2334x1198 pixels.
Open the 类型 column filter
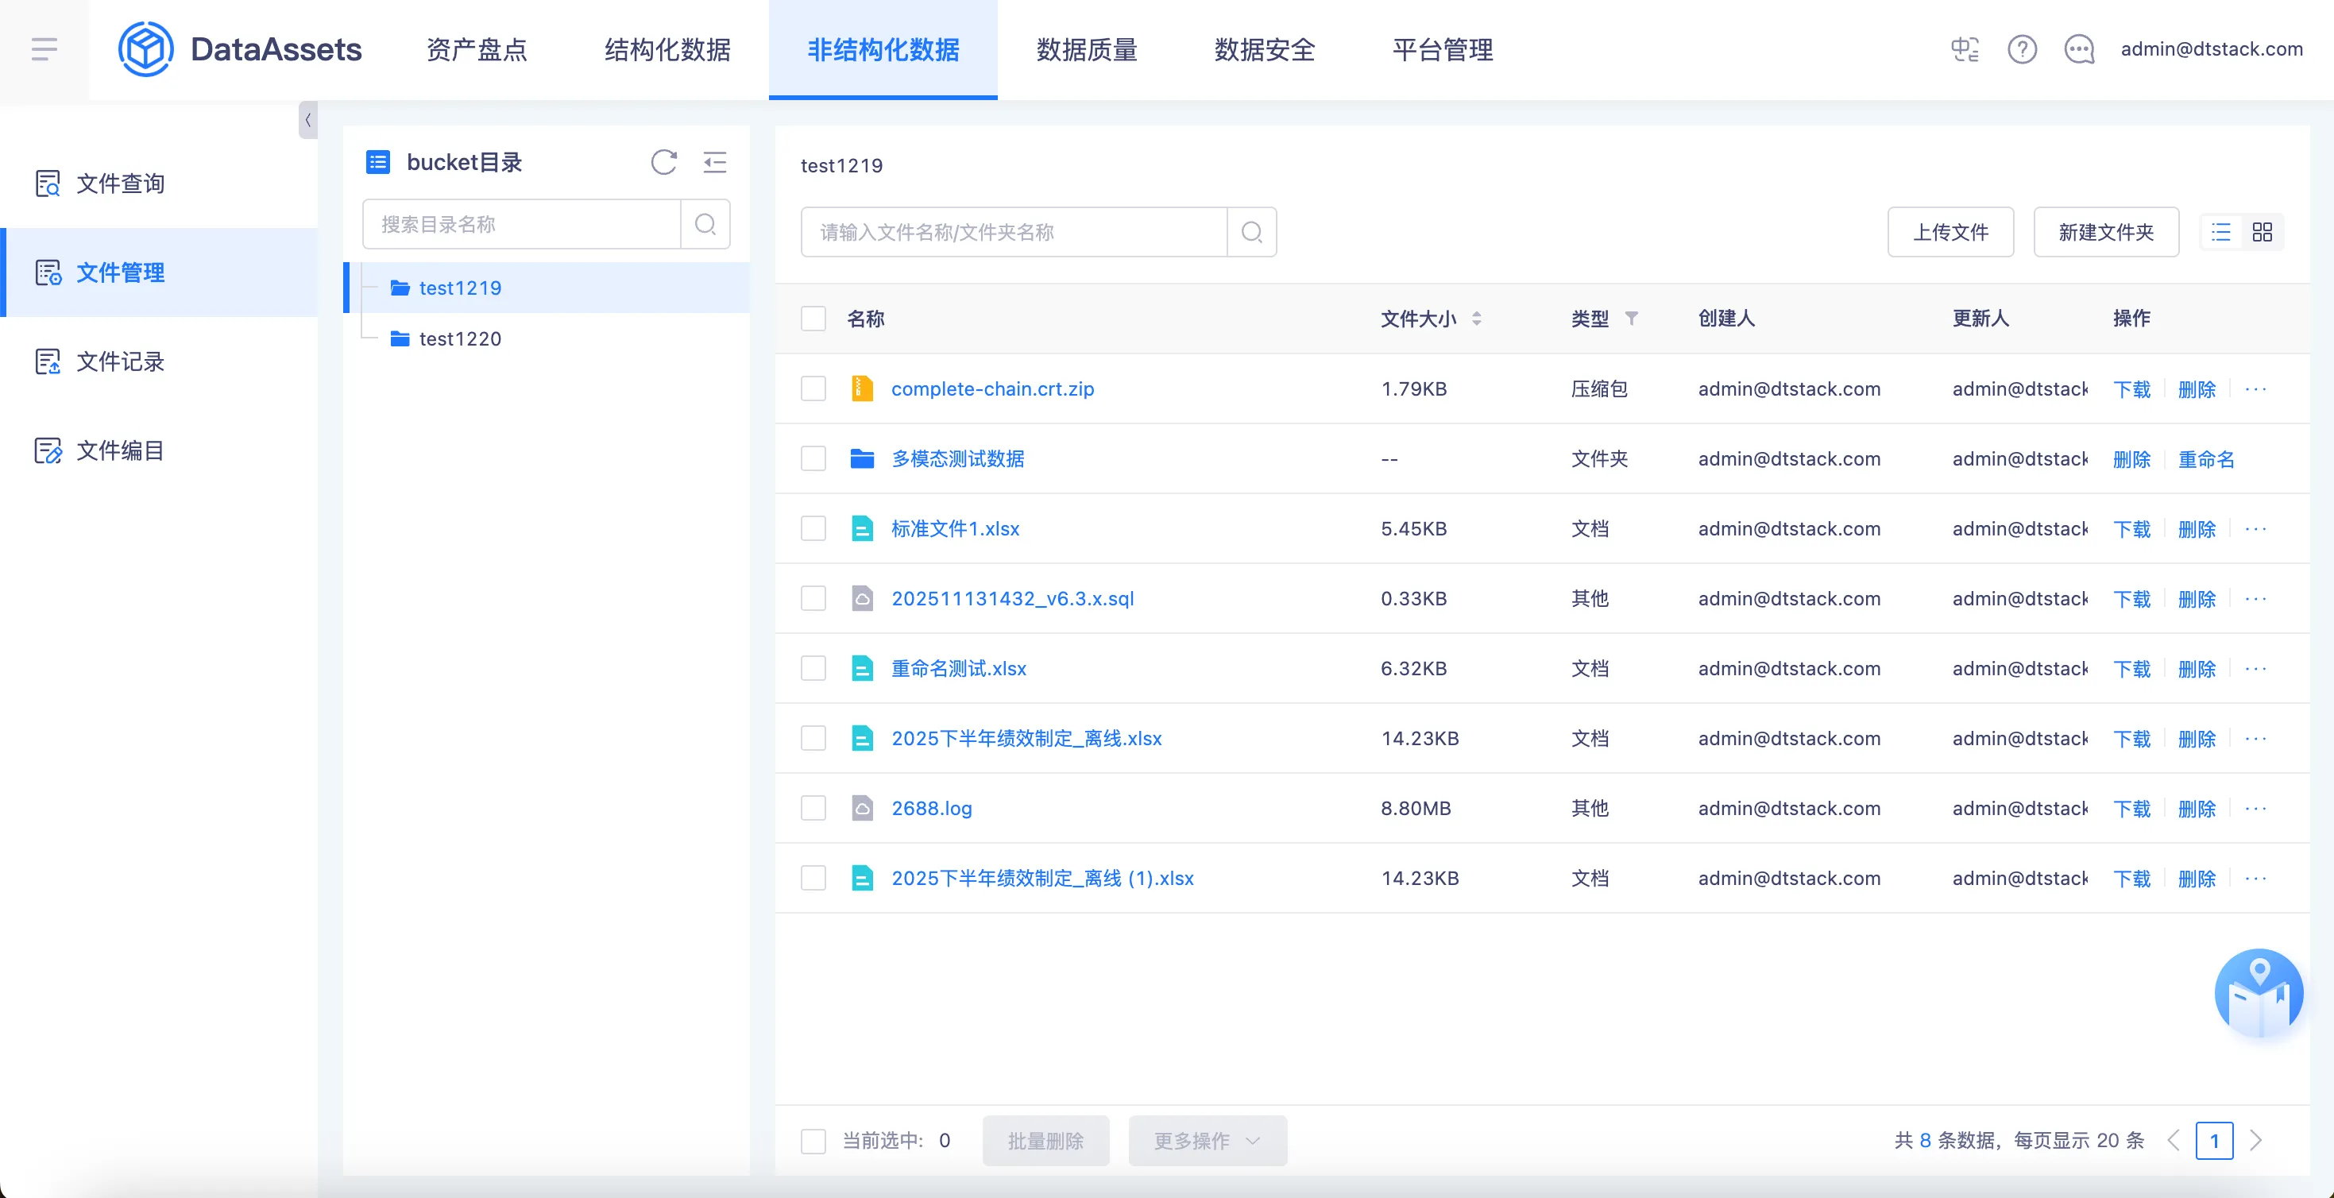[x=1631, y=319]
